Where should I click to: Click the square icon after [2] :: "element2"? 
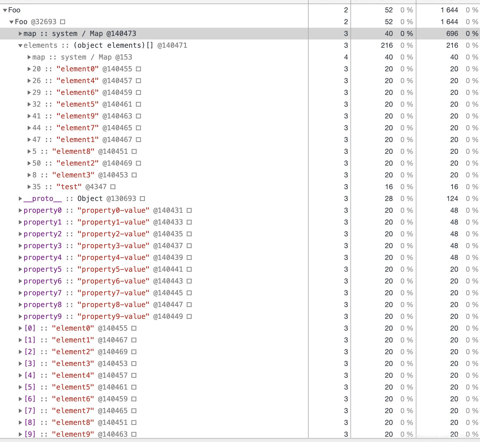coord(134,352)
